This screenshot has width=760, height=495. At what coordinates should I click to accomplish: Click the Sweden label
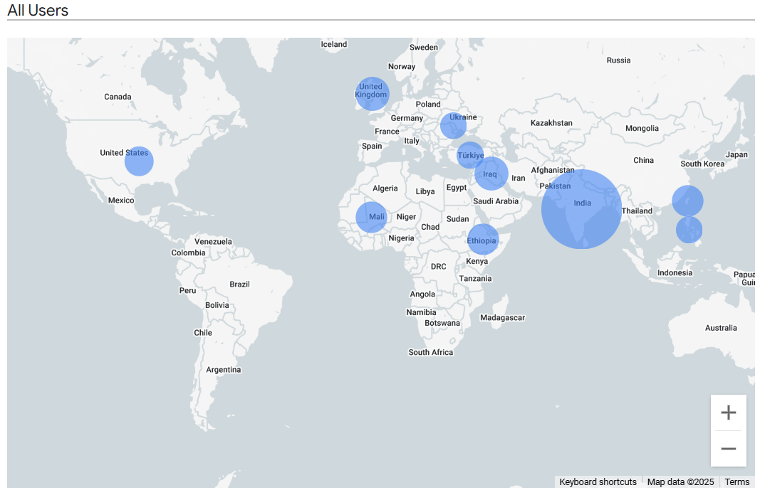(423, 48)
